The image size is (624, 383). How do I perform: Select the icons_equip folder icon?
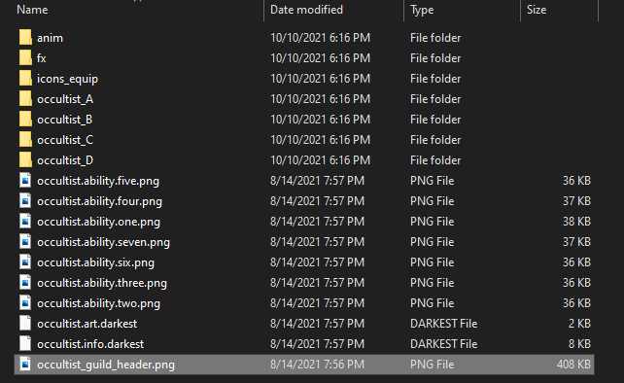point(25,79)
